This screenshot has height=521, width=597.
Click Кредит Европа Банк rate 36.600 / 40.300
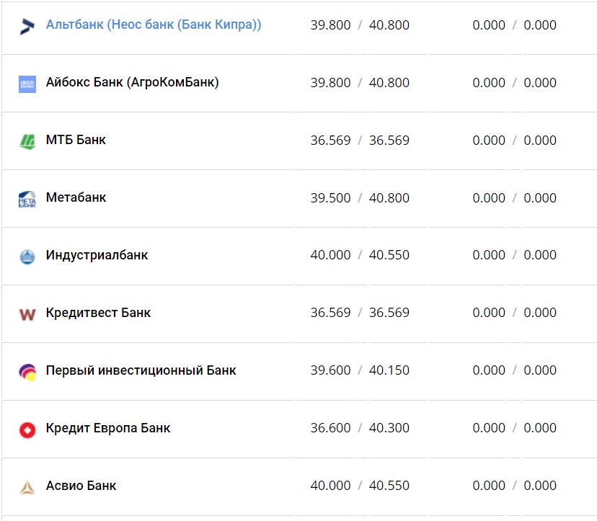[x=360, y=428]
